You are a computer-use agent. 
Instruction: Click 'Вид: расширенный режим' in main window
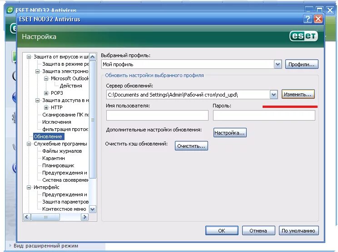[46, 246]
